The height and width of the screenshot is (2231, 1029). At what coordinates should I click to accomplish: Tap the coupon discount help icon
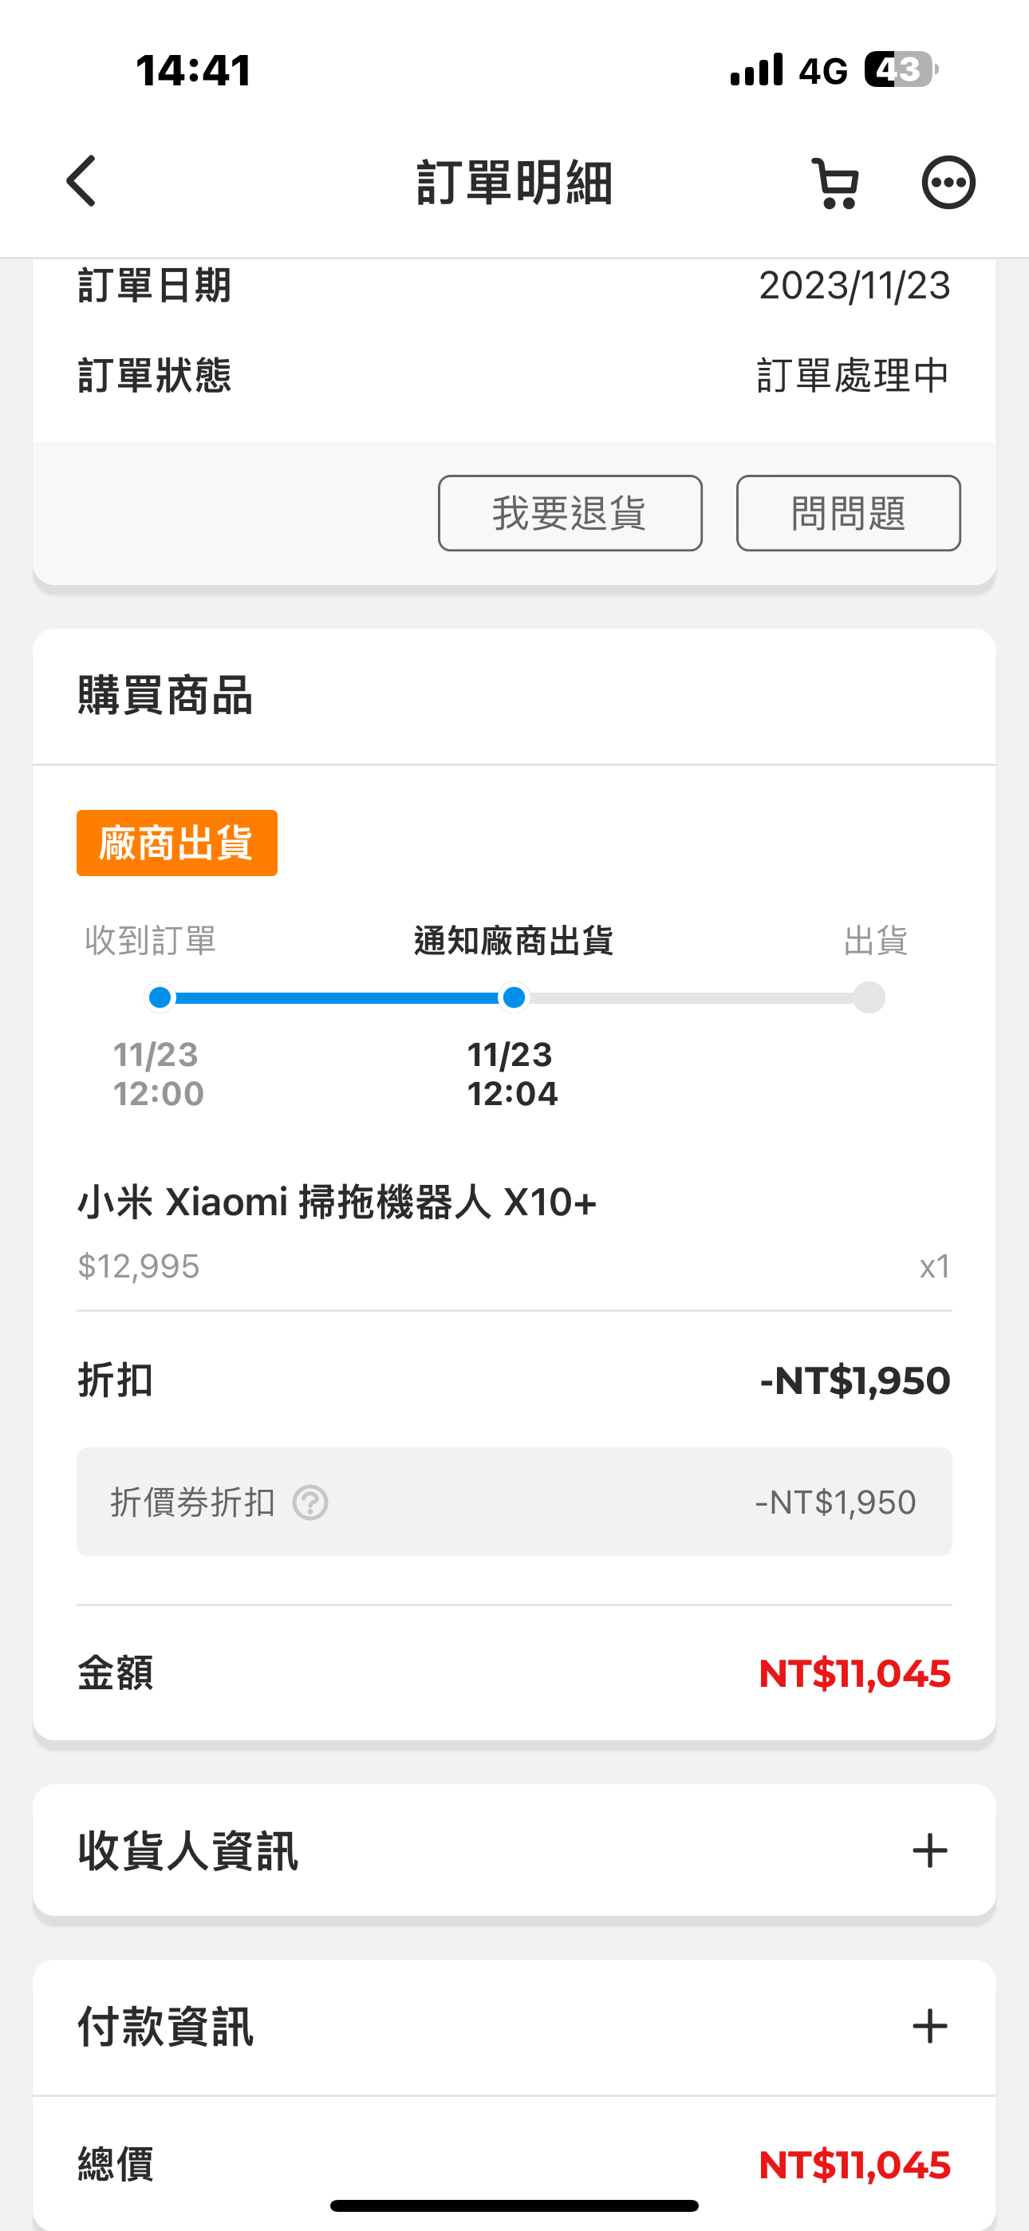coord(310,1502)
